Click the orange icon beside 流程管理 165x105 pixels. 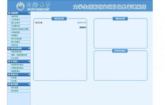pyautogui.click(x=9, y=13)
